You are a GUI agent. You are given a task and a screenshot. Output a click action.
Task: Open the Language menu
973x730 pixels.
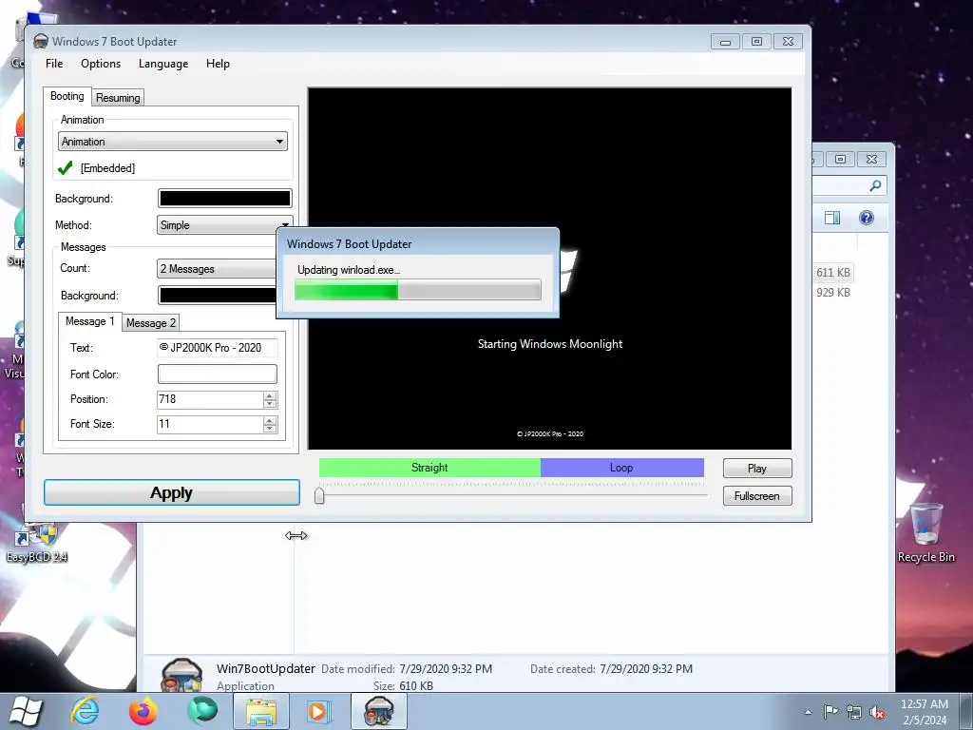[x=163, y=64]
